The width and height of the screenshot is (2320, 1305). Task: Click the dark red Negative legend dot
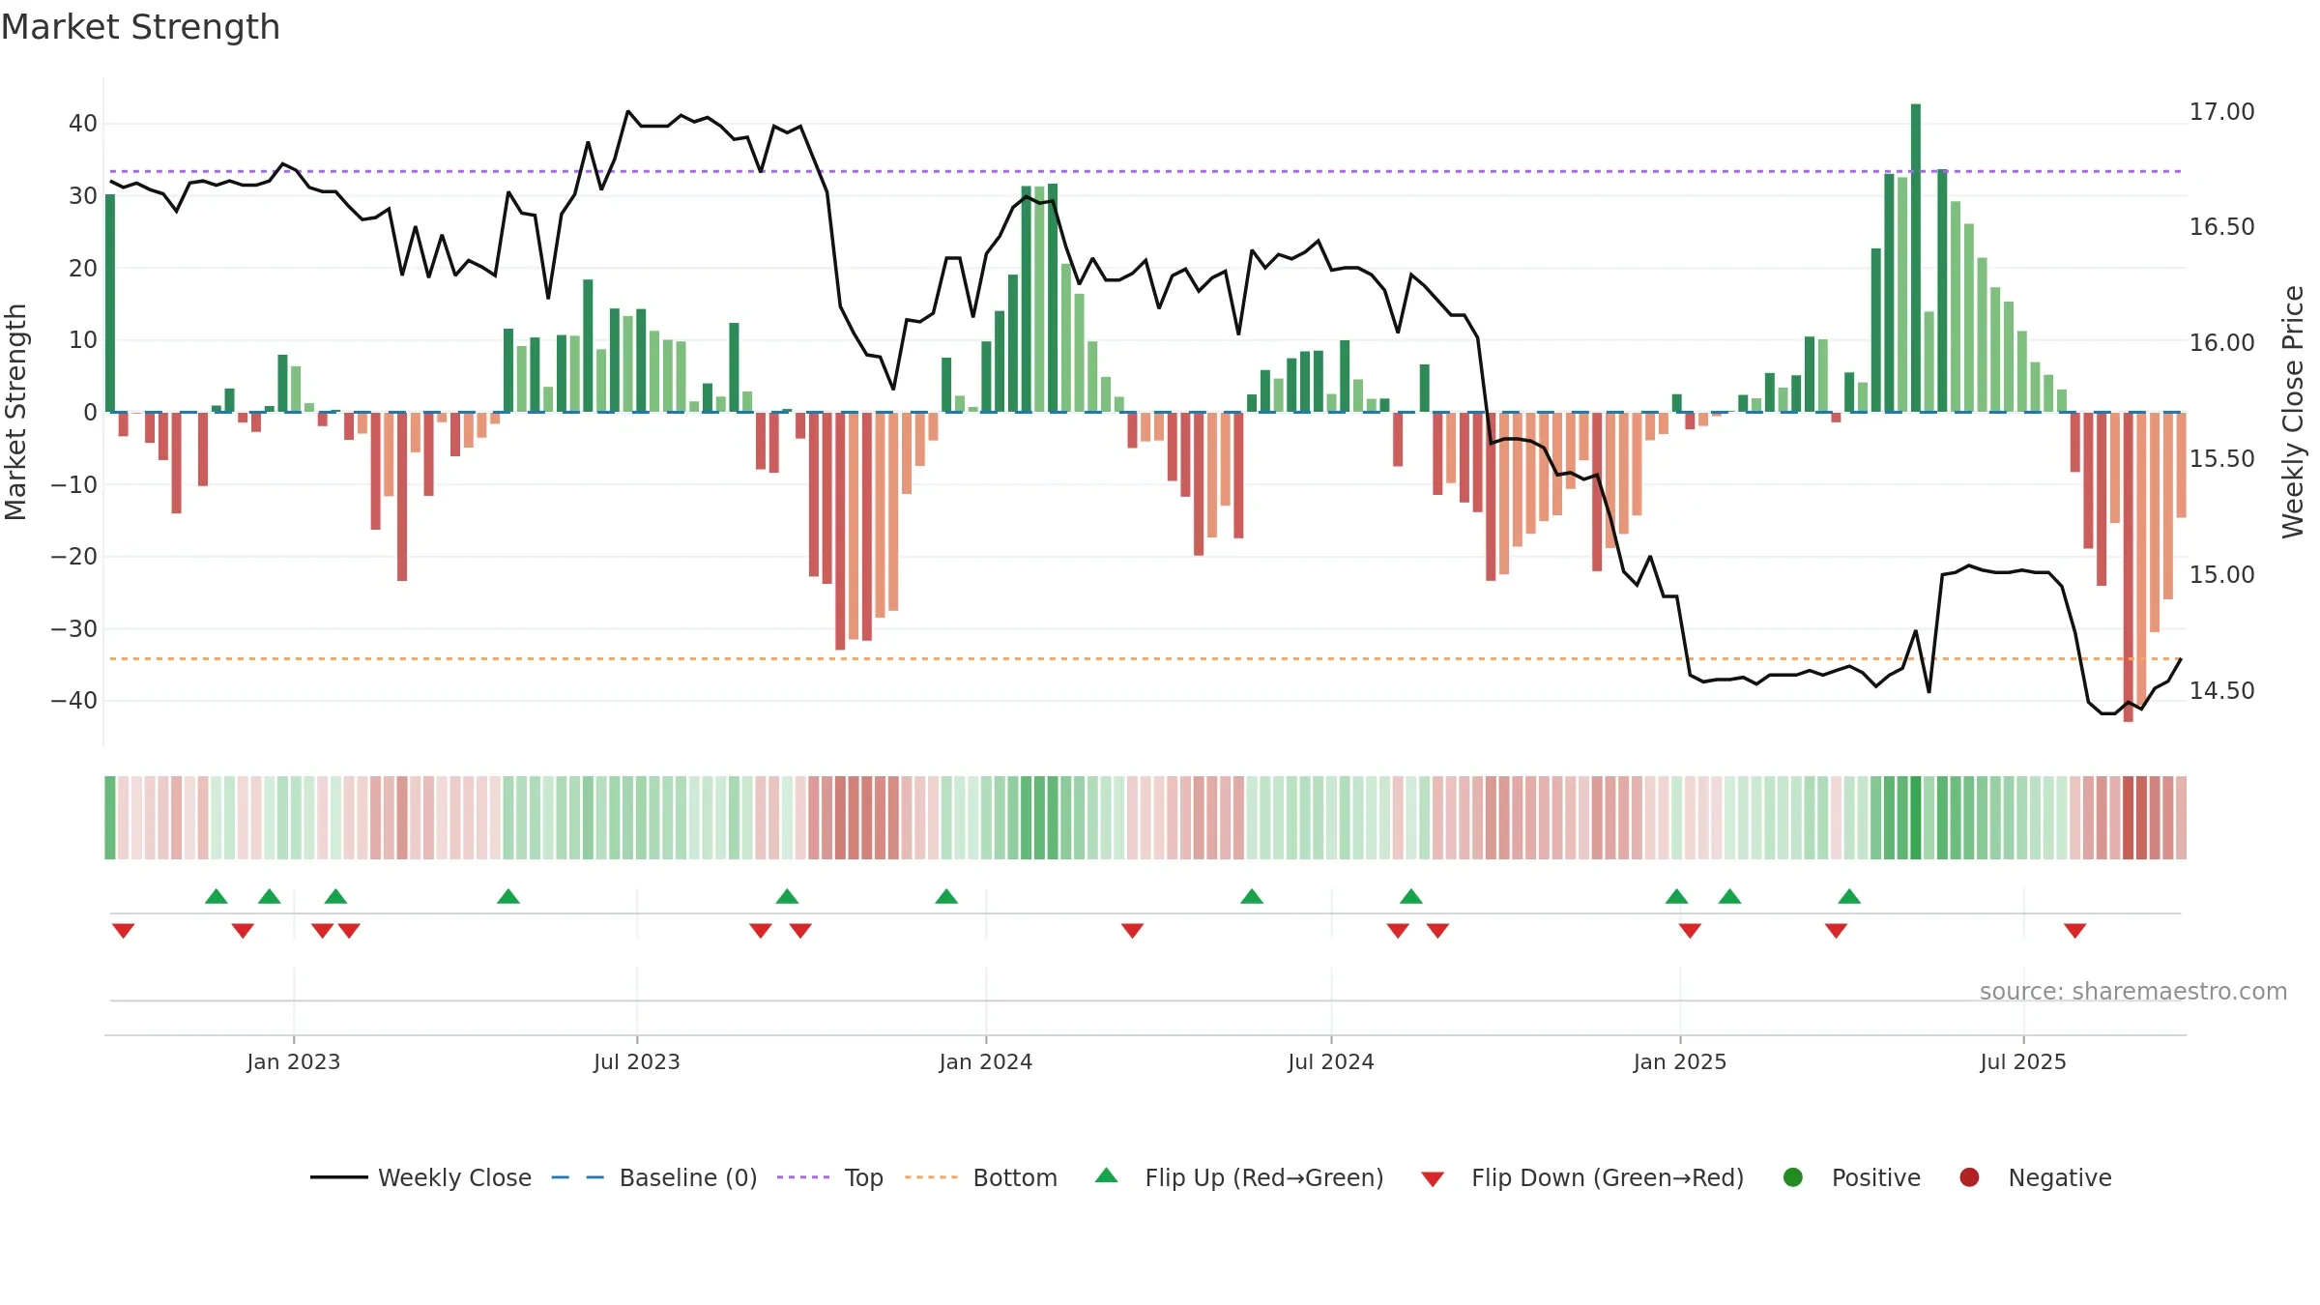click(x=1969, y=1177)
